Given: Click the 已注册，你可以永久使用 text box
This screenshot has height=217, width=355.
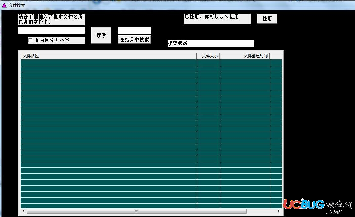Looking at the screenshot, I should (217, 19).
